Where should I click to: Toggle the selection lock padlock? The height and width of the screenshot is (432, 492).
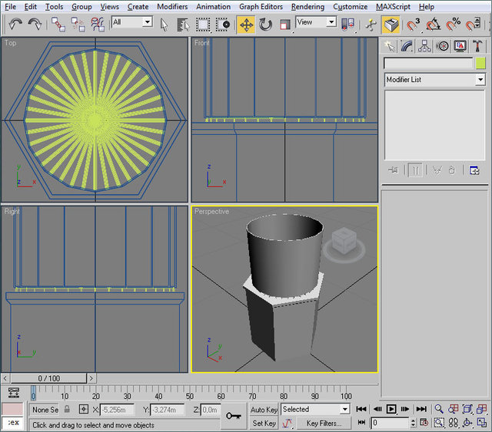[x=67, y=410]
